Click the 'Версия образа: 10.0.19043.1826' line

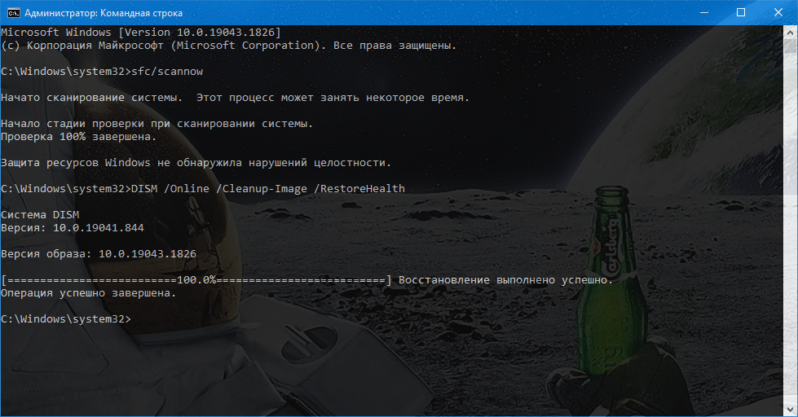click(99, 254)
